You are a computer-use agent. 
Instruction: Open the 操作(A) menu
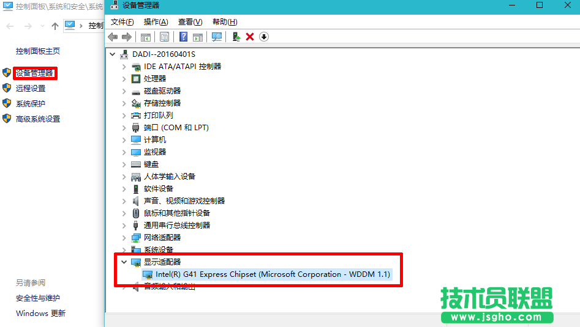156,22
